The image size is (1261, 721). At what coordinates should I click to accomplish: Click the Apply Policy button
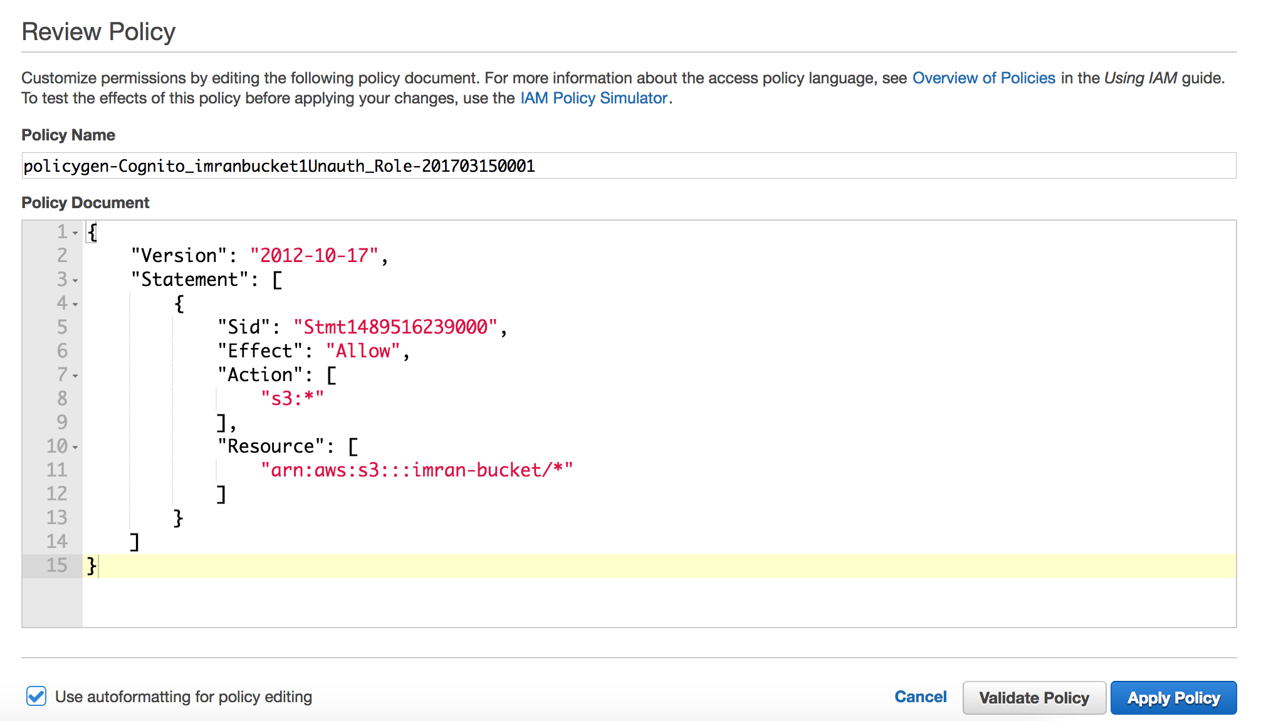1173,698
